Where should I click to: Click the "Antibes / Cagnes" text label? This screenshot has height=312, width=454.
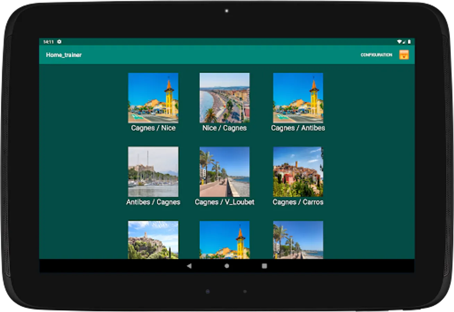153,202
